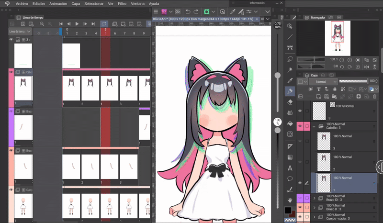Create a new layer folder
This screenshot has width=383, height=223.
coord(334,97)
